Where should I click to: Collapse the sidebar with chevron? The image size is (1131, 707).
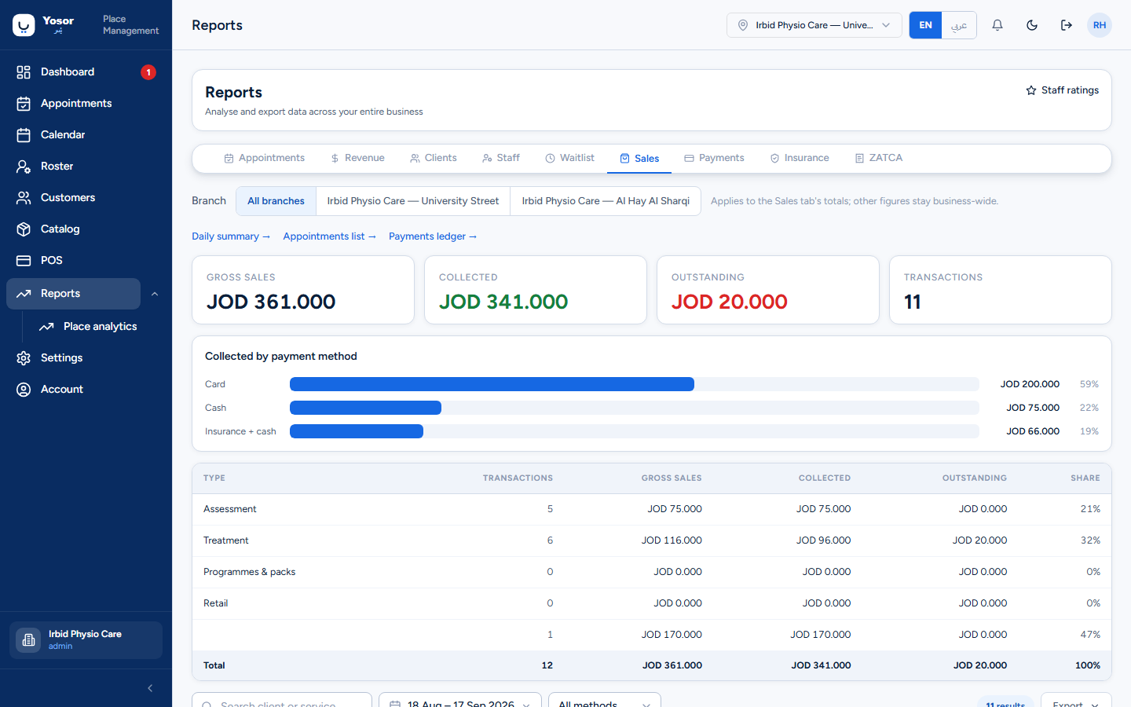coord(150,688)
